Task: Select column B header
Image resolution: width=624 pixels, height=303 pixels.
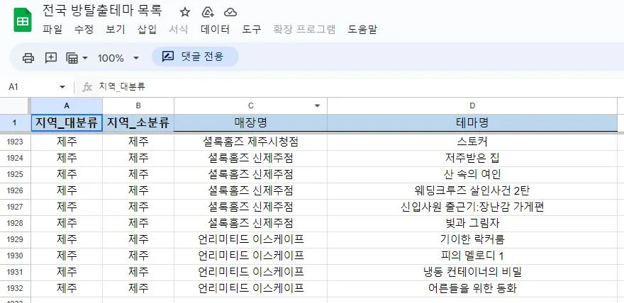Action: tap(138, 105)
